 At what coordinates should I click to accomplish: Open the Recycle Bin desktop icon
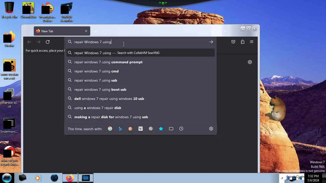pyautogui.click(x=9, y=10)
